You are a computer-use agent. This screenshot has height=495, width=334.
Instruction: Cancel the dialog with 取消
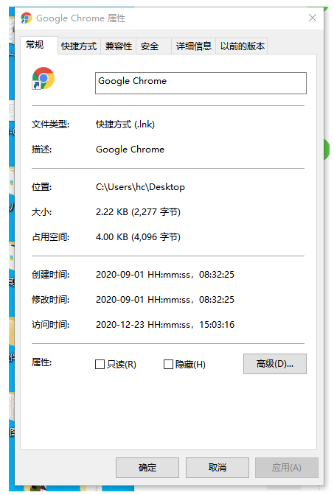click(x=217, y=468)
